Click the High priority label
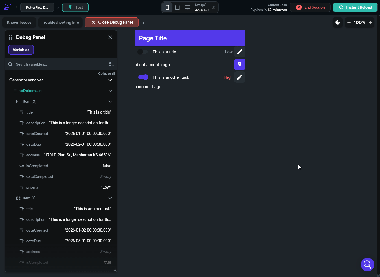This screenshot has height=277, width=380. (228, 77)
